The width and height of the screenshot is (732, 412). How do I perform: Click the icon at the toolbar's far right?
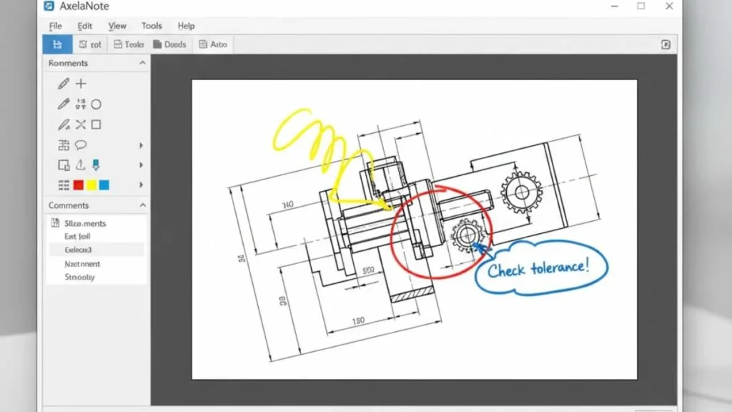point(666,44)
